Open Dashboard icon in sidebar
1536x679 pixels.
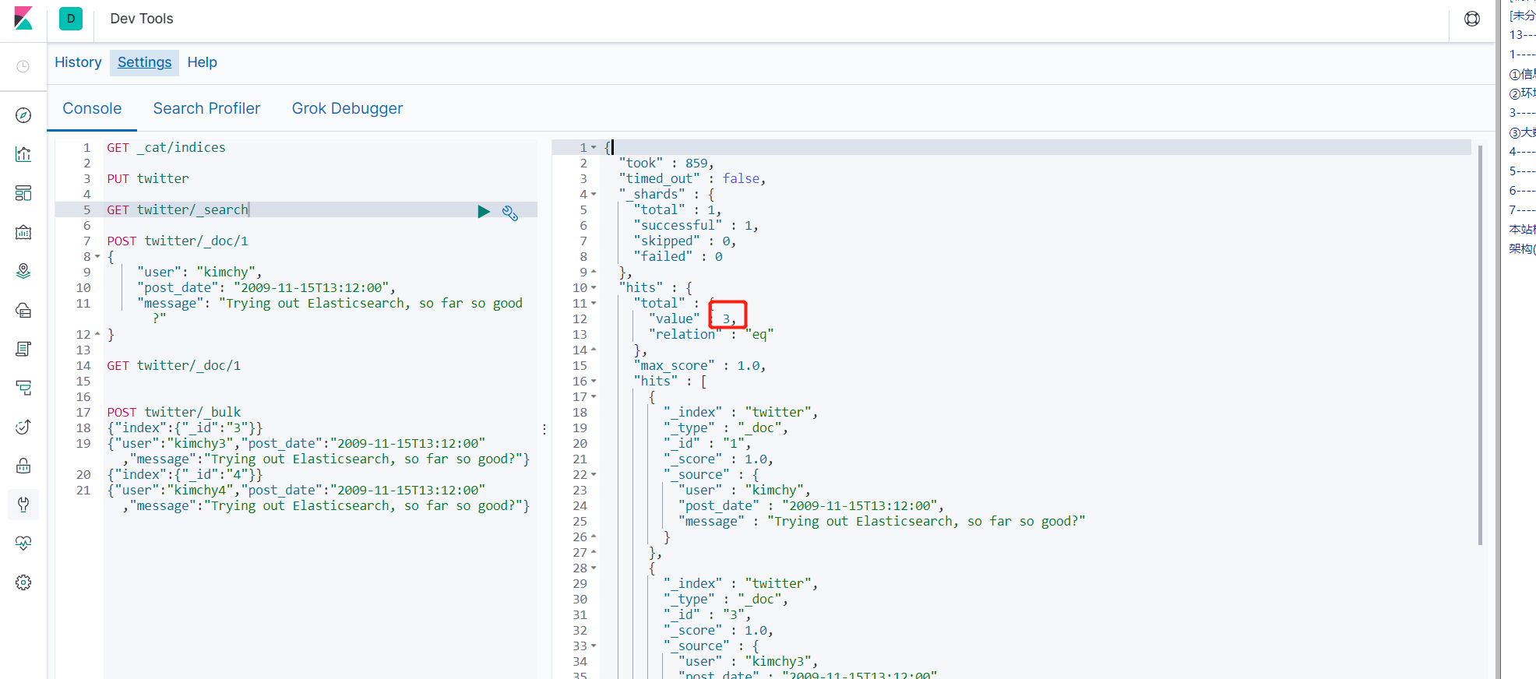coord(23,193)
